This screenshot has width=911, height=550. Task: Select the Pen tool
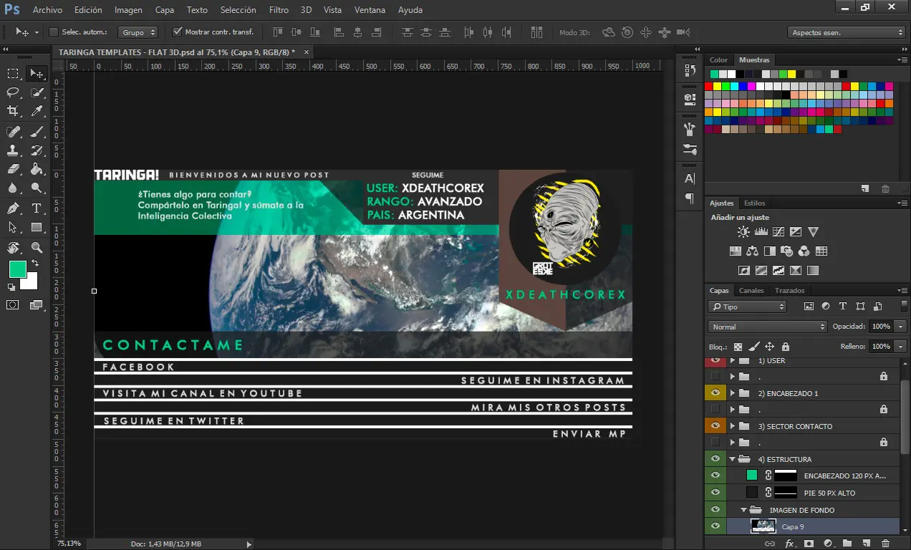point(13,208)
